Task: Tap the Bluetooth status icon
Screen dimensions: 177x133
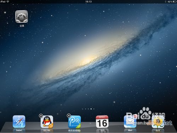Action: coord(165,2)
